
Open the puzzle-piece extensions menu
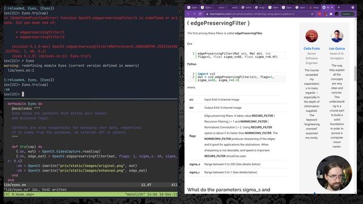331,14
